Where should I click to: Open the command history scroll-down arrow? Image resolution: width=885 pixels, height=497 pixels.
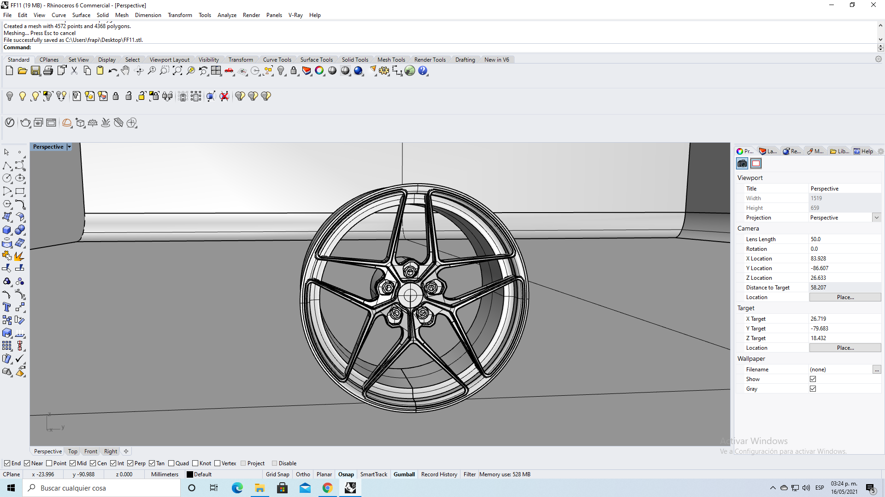pos(880,40)
